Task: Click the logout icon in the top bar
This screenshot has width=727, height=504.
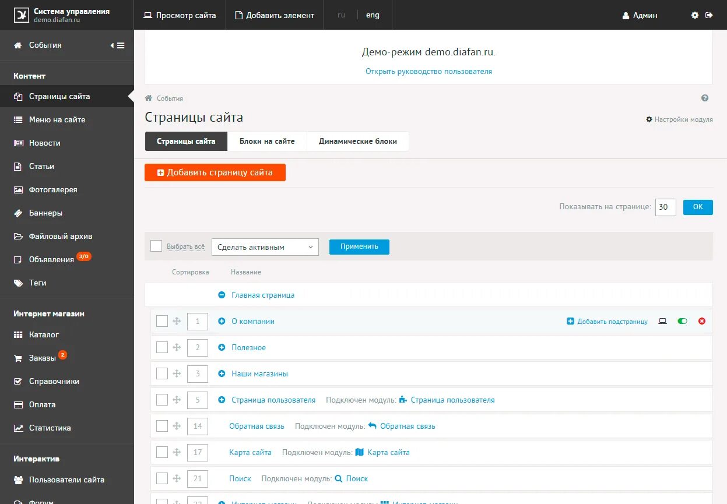Action: (x=709, y=15)
